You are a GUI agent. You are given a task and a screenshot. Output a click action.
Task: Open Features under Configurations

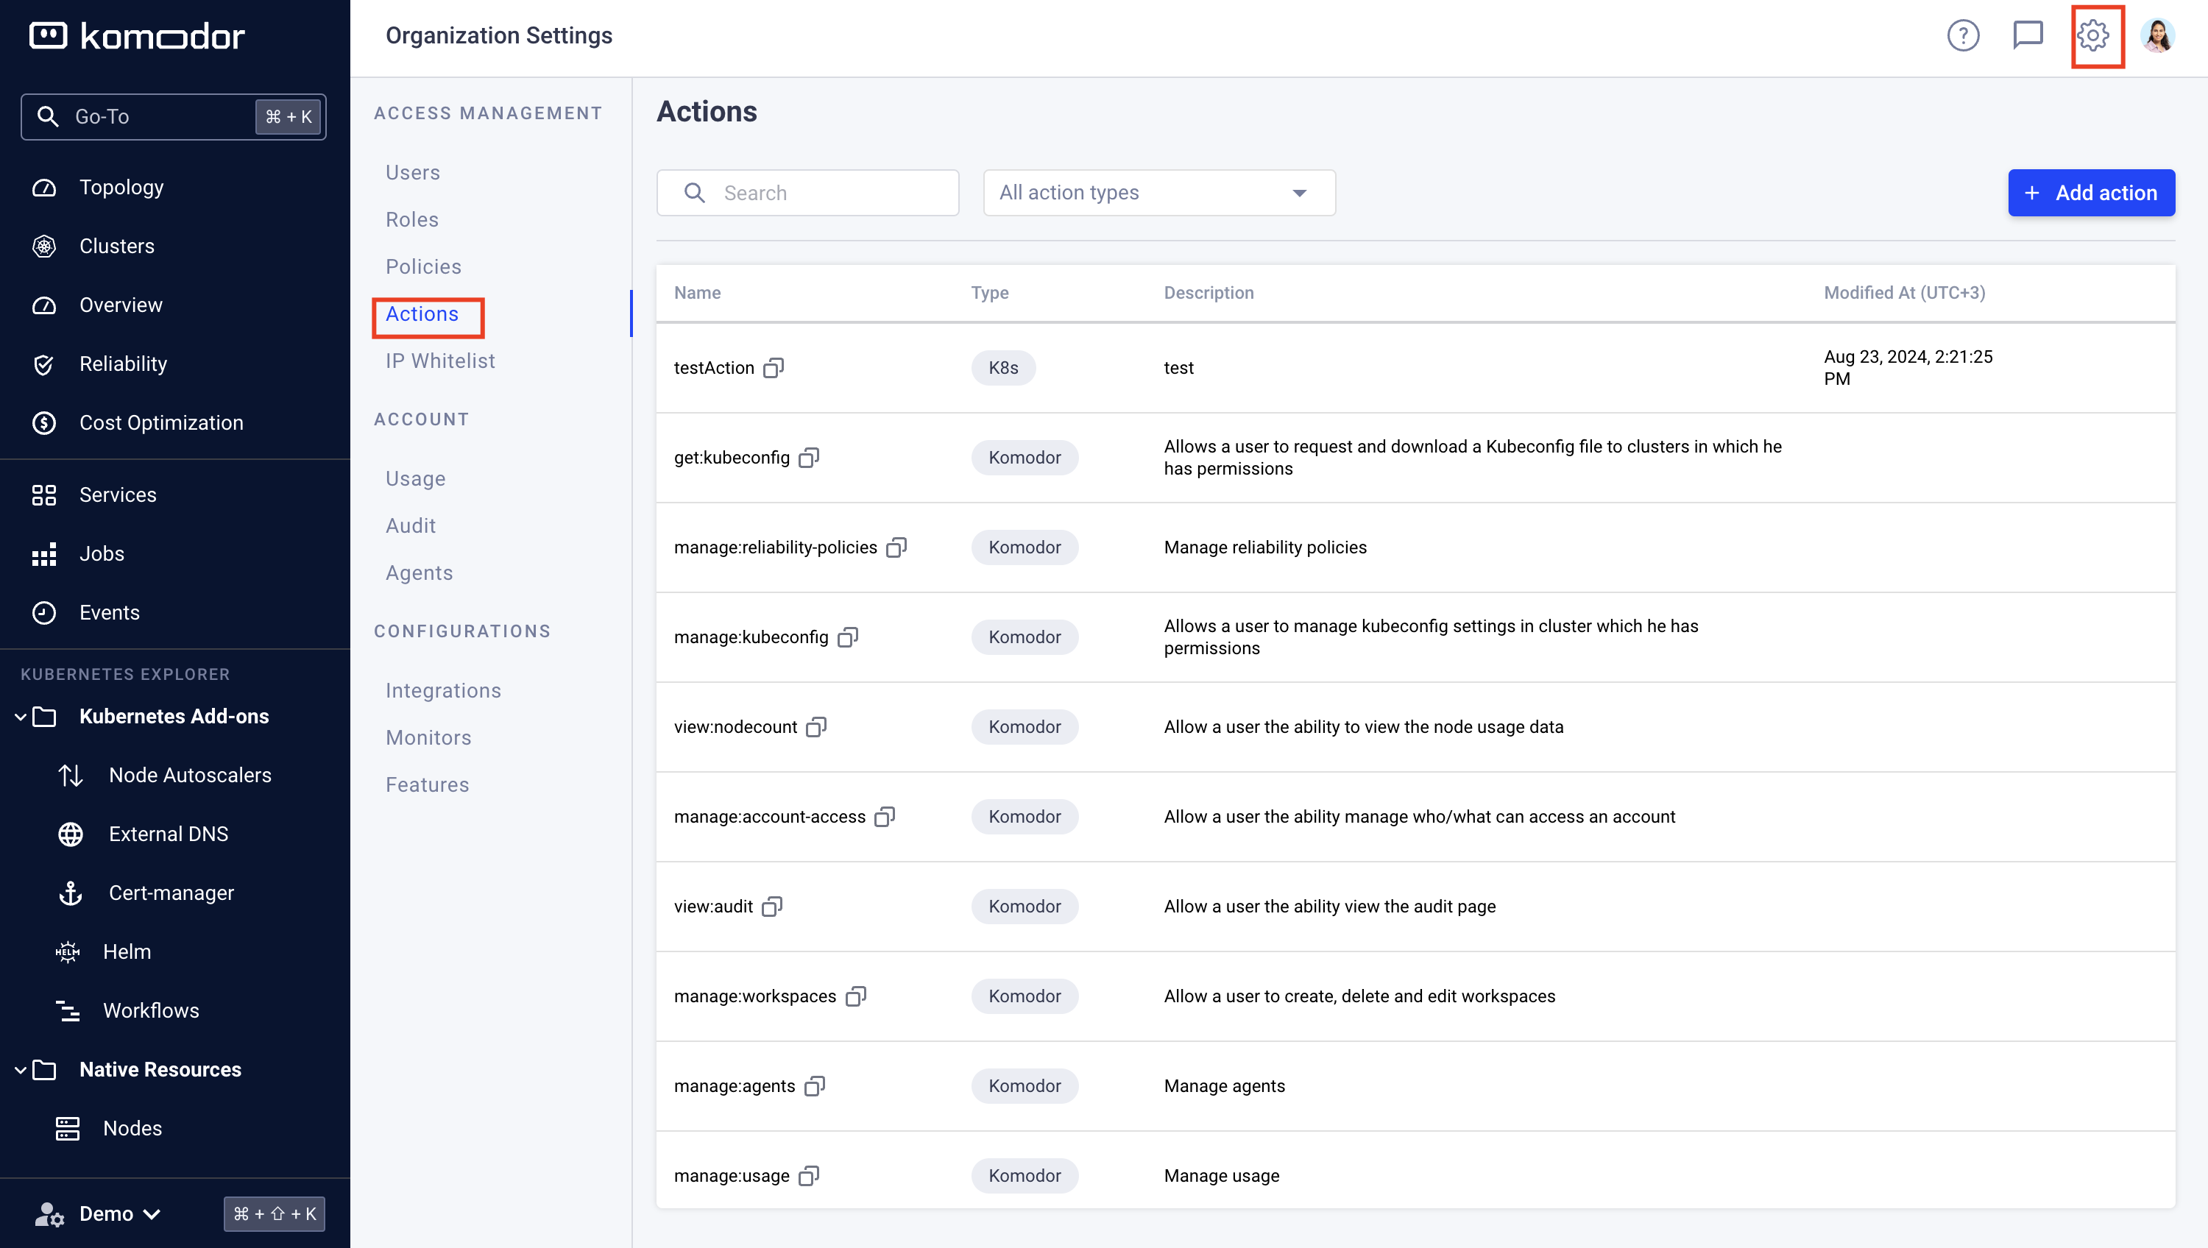[x=427, y=785]
